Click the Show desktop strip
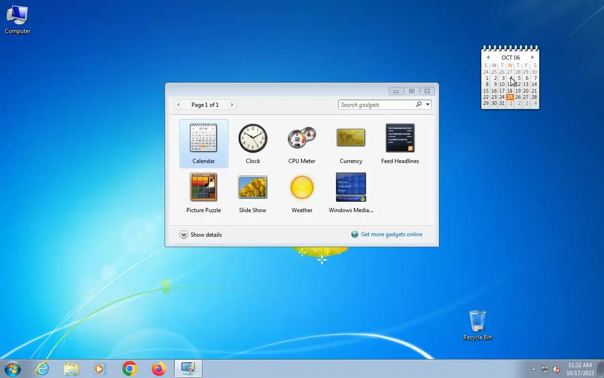 [600, 369]
